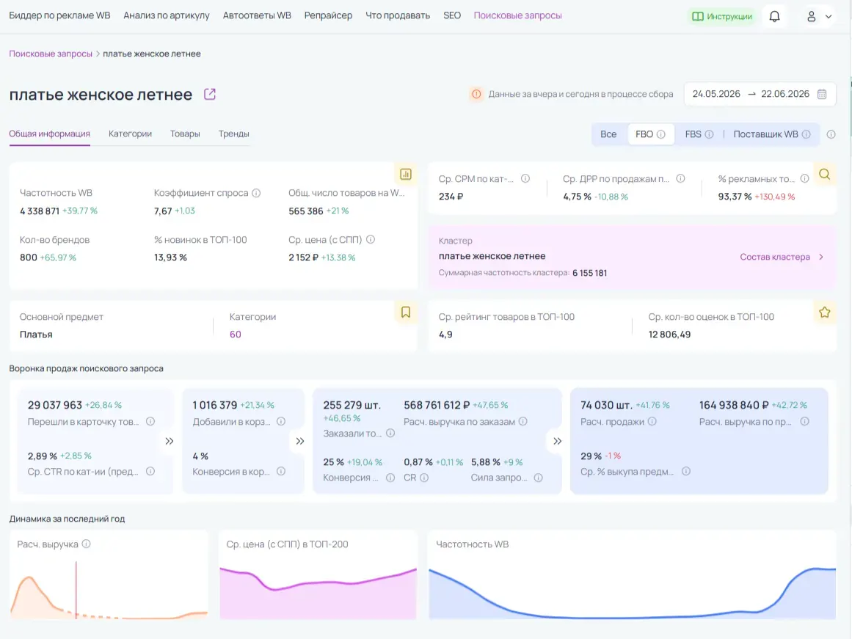The width and height of the screenshot is (852, 639).
Task: Open the date range picker field
Action: [x=760, y=94]
